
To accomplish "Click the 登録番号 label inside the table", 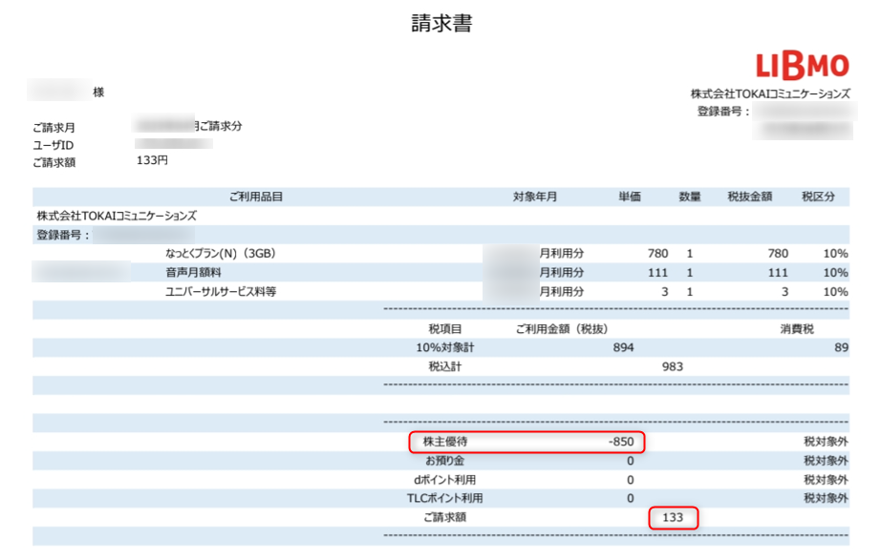I will (x=63, y=235).
